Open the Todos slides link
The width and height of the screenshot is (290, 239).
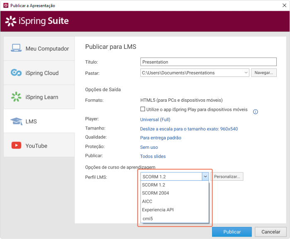[153, 156]
